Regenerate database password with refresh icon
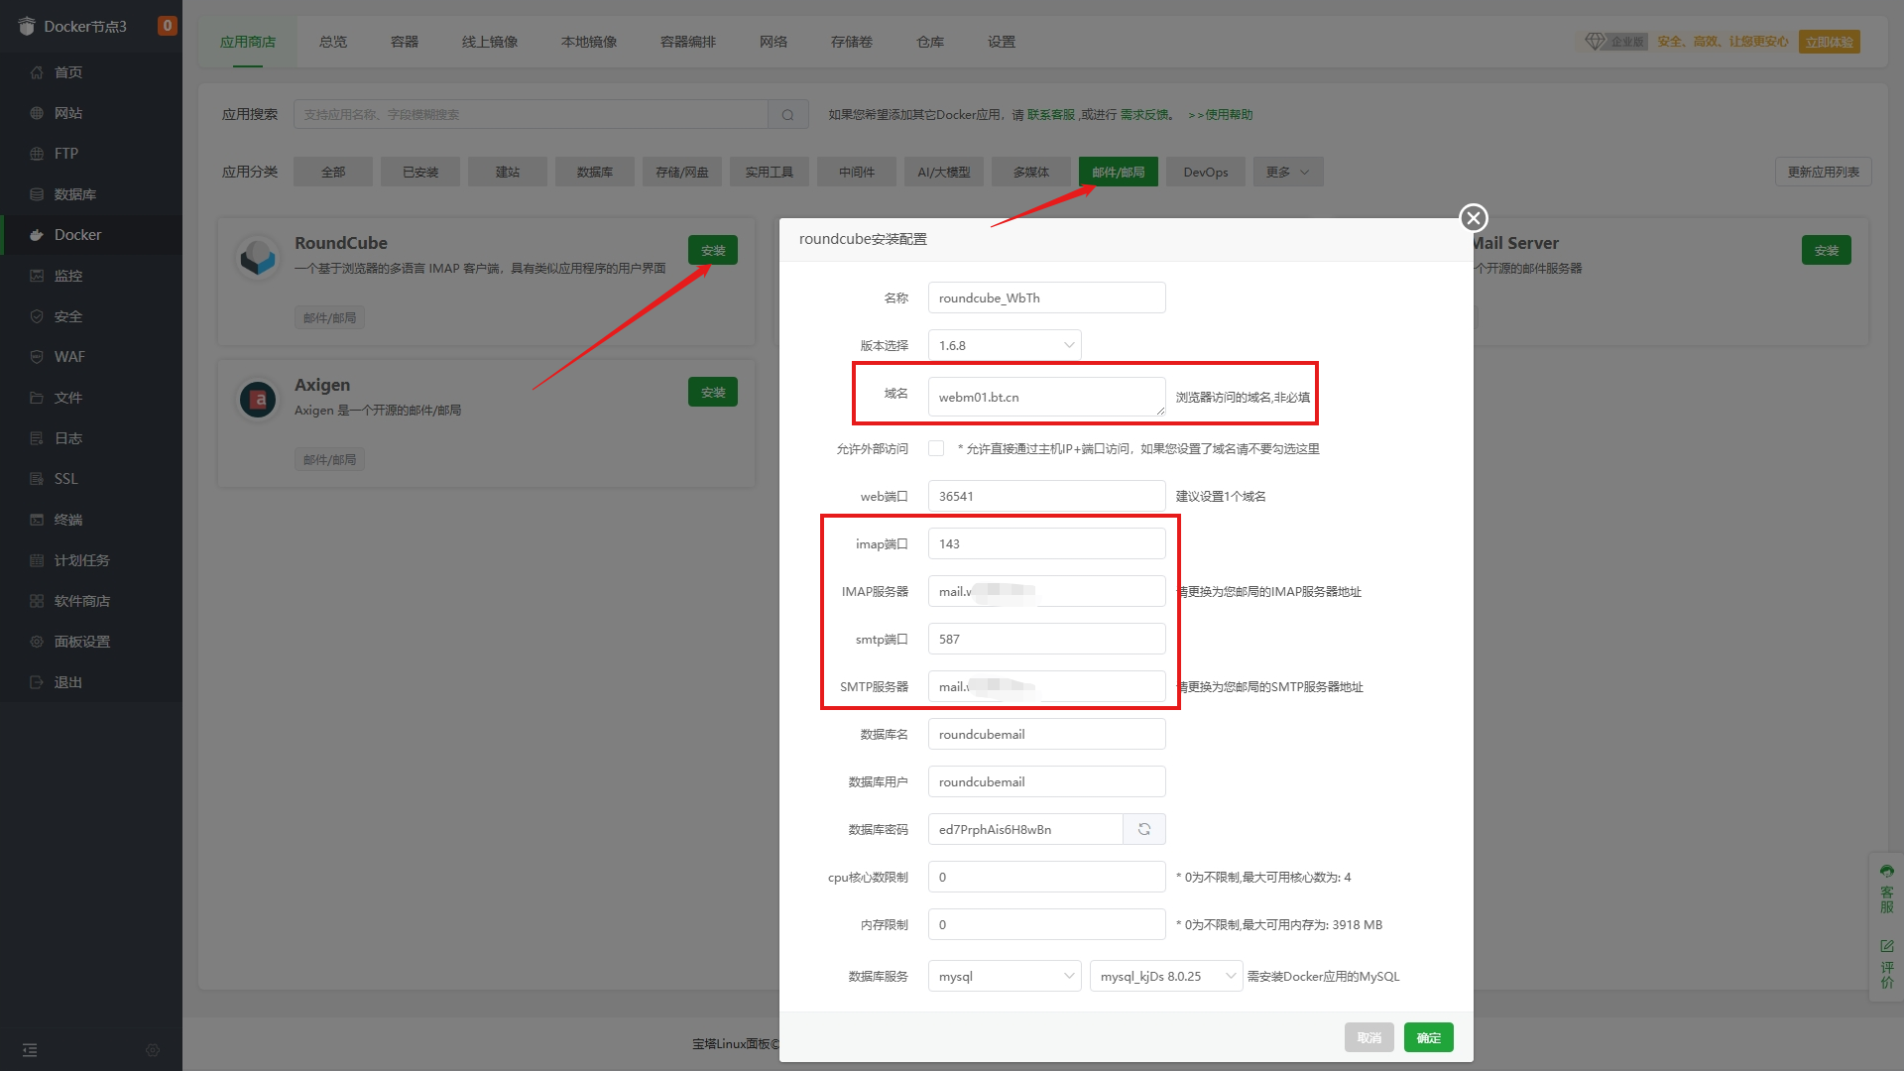1904x1071 pixels. (x=1144, y=829)
